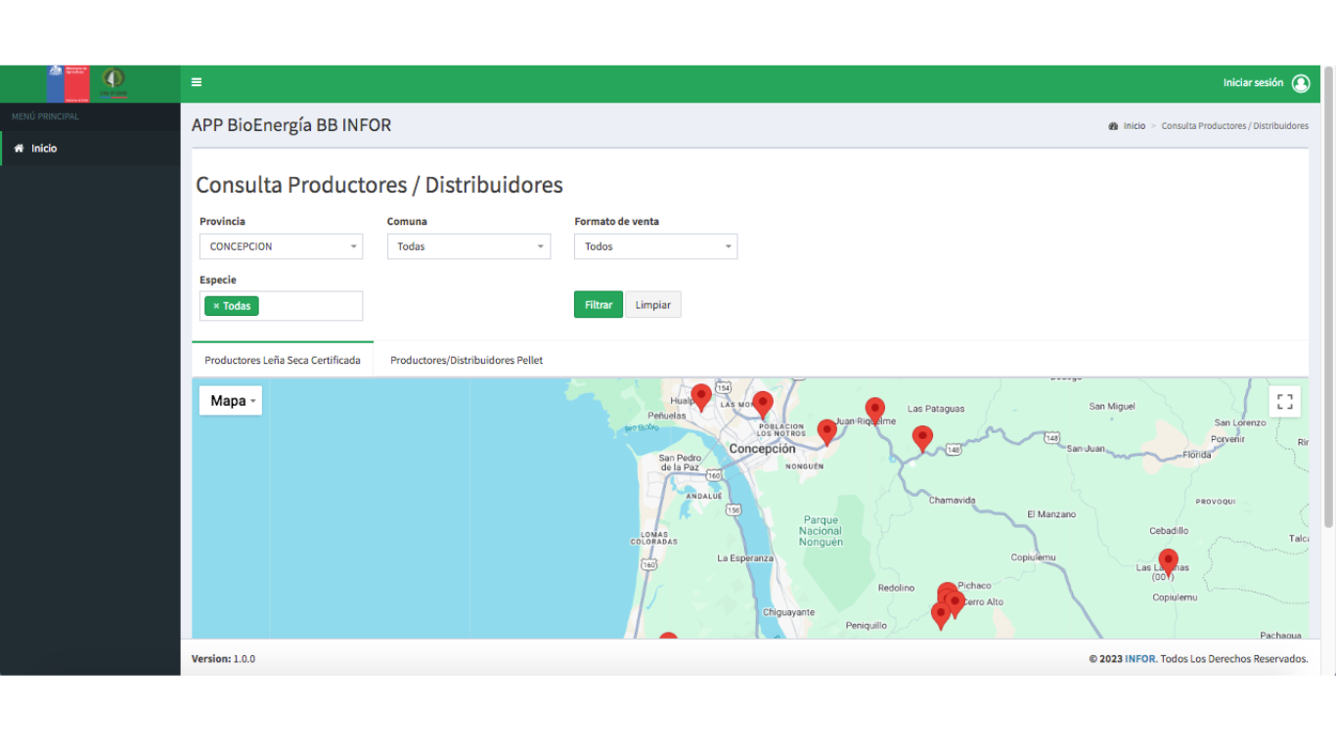Enter fullscreen mode on the map
This screenshot has width=1336, height=751.
coord(1284,400)
